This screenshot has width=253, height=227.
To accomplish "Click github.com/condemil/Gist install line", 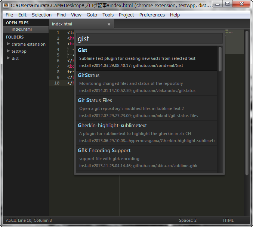I will tap(131, 65).
